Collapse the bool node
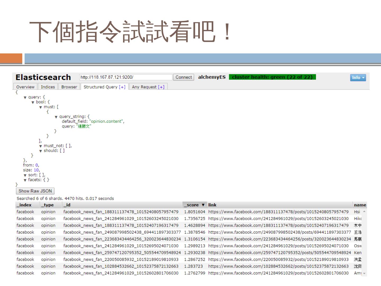 point(33,102)
